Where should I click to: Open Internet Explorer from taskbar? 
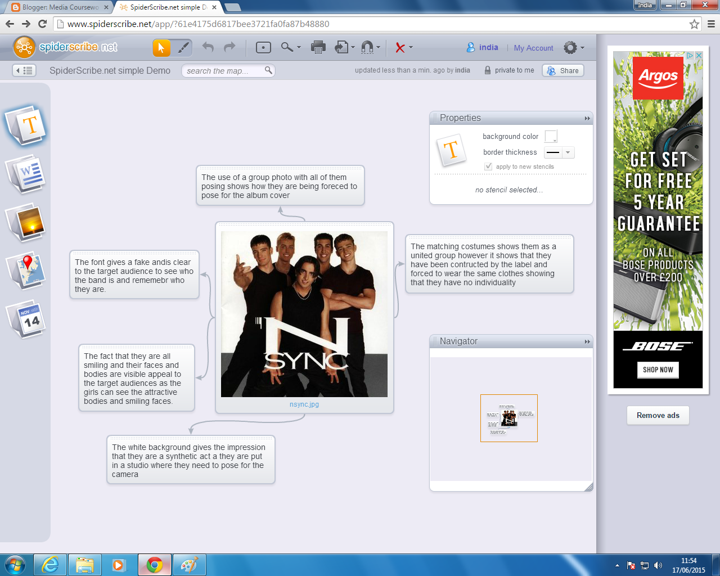click(x=50, y=565)
